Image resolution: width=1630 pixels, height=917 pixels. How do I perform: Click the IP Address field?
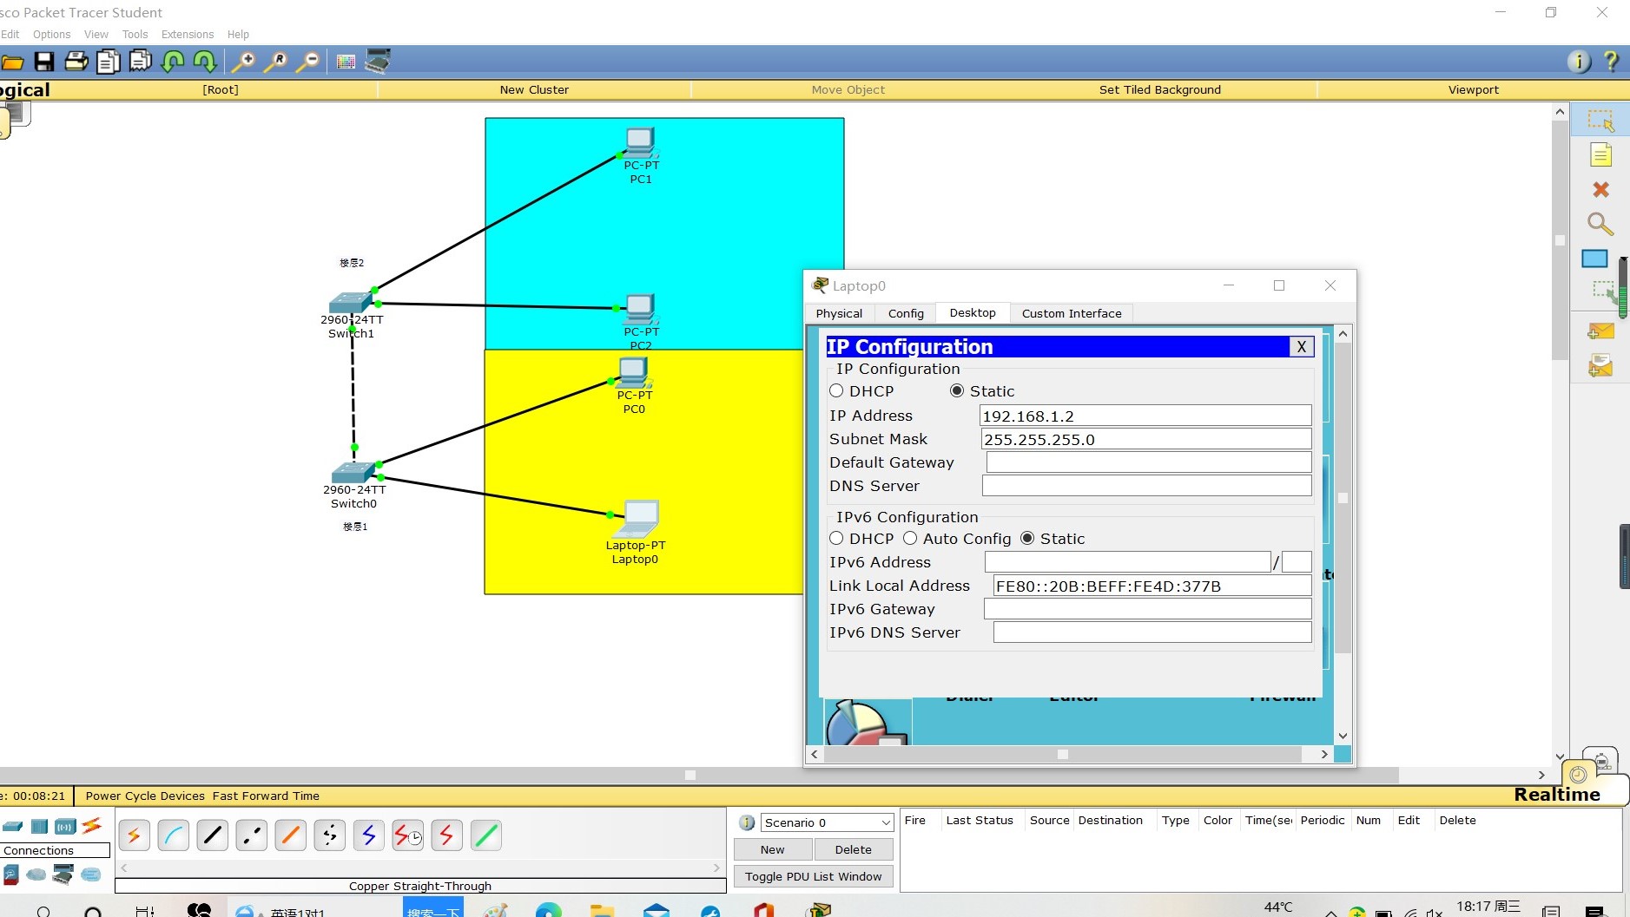click(x=1145, y=416)
